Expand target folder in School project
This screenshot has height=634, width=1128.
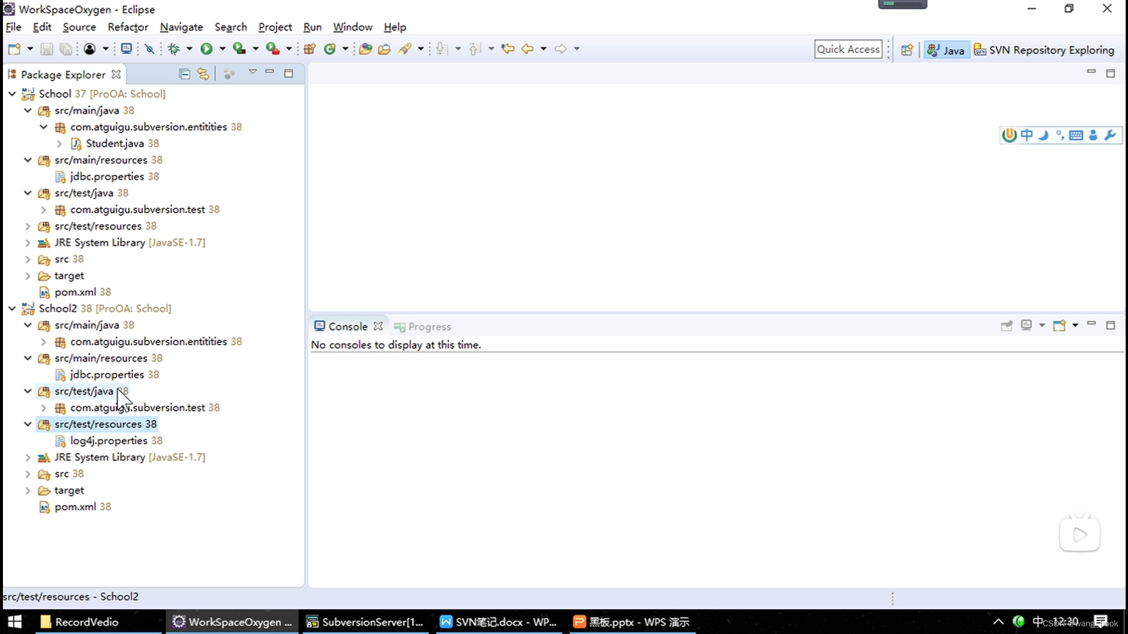pyautogui.click(x=28, y=275)
